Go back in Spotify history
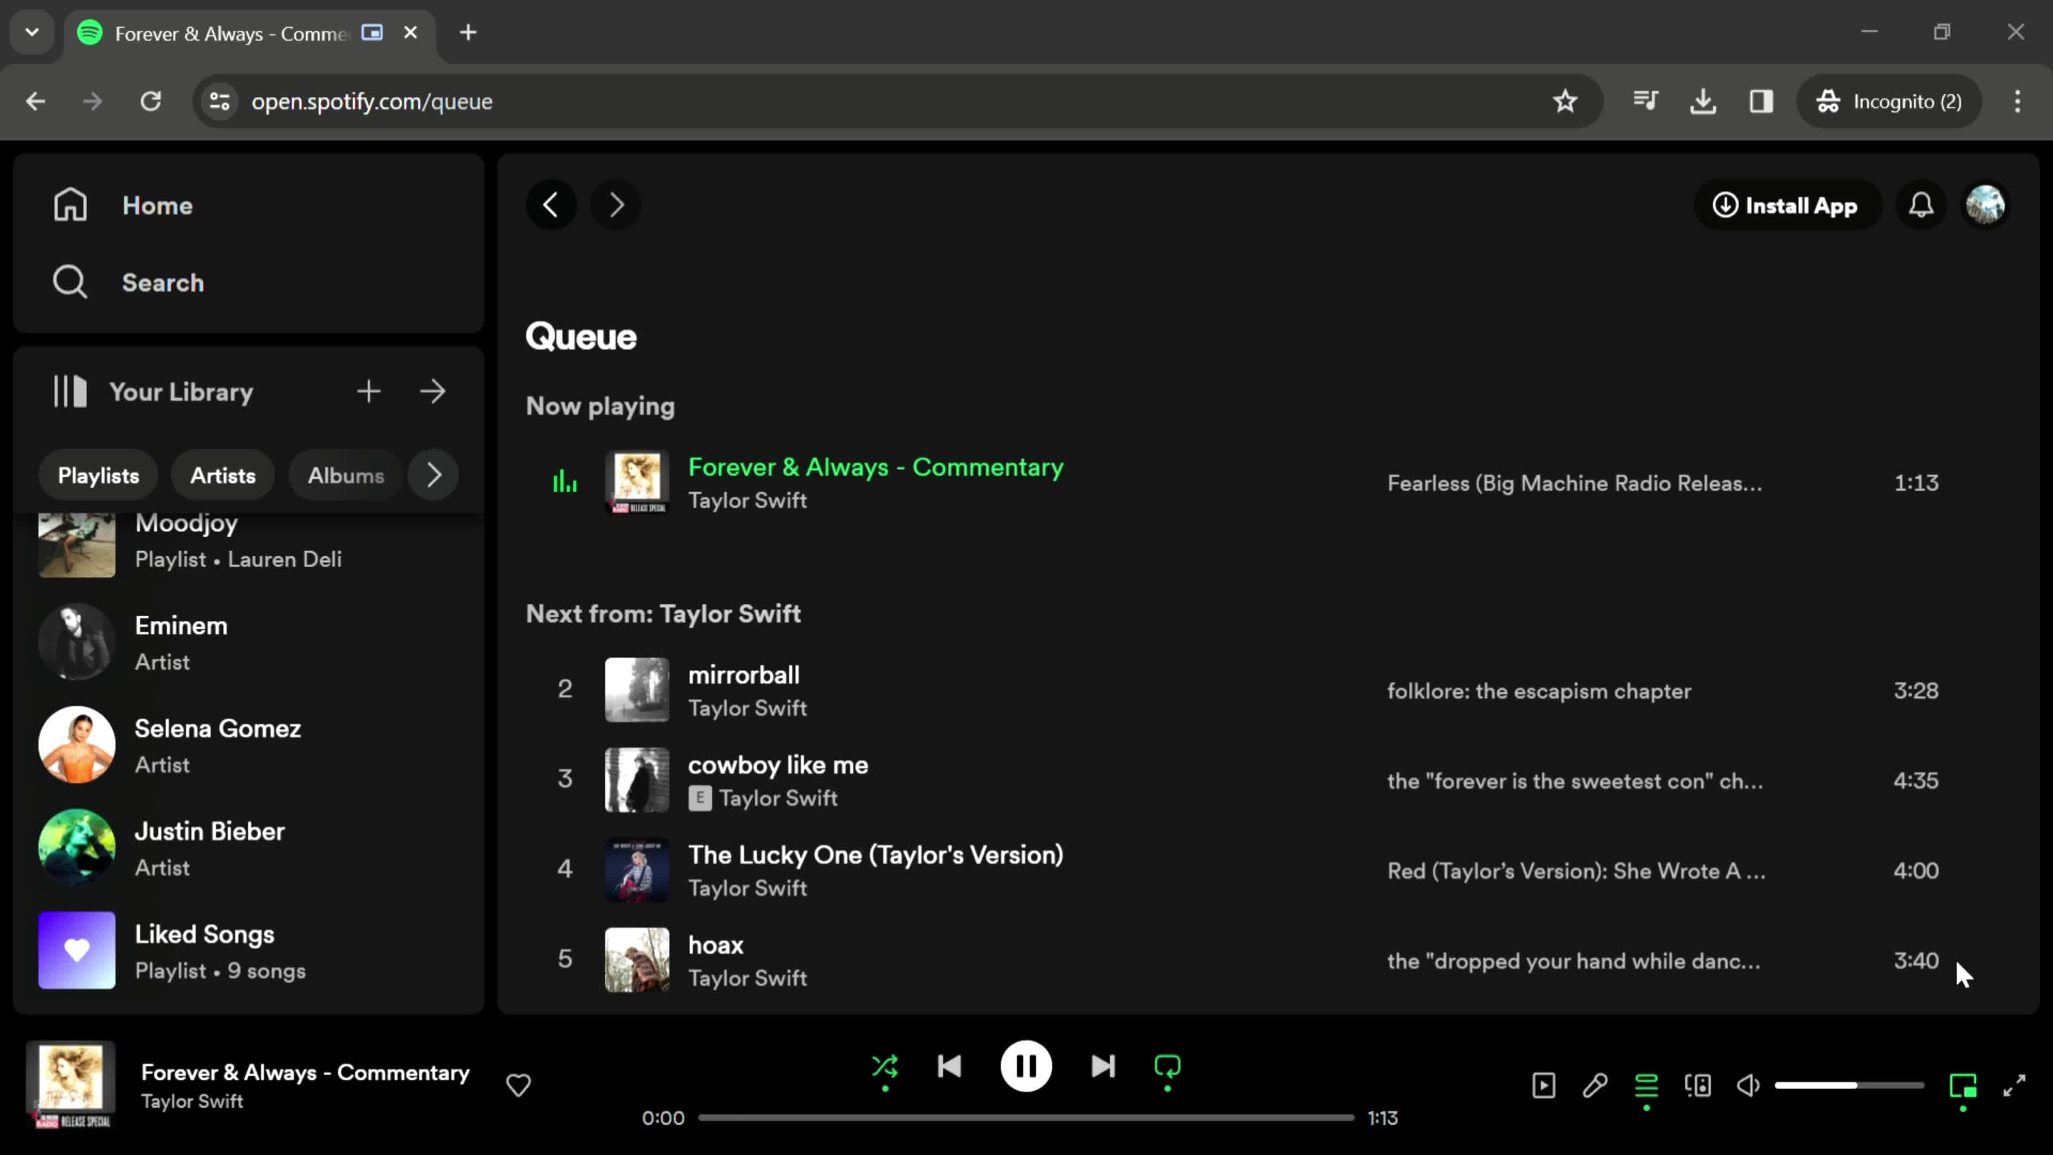The width and height of the screenshot is (2053, 1155). click(x=551, y=205)
